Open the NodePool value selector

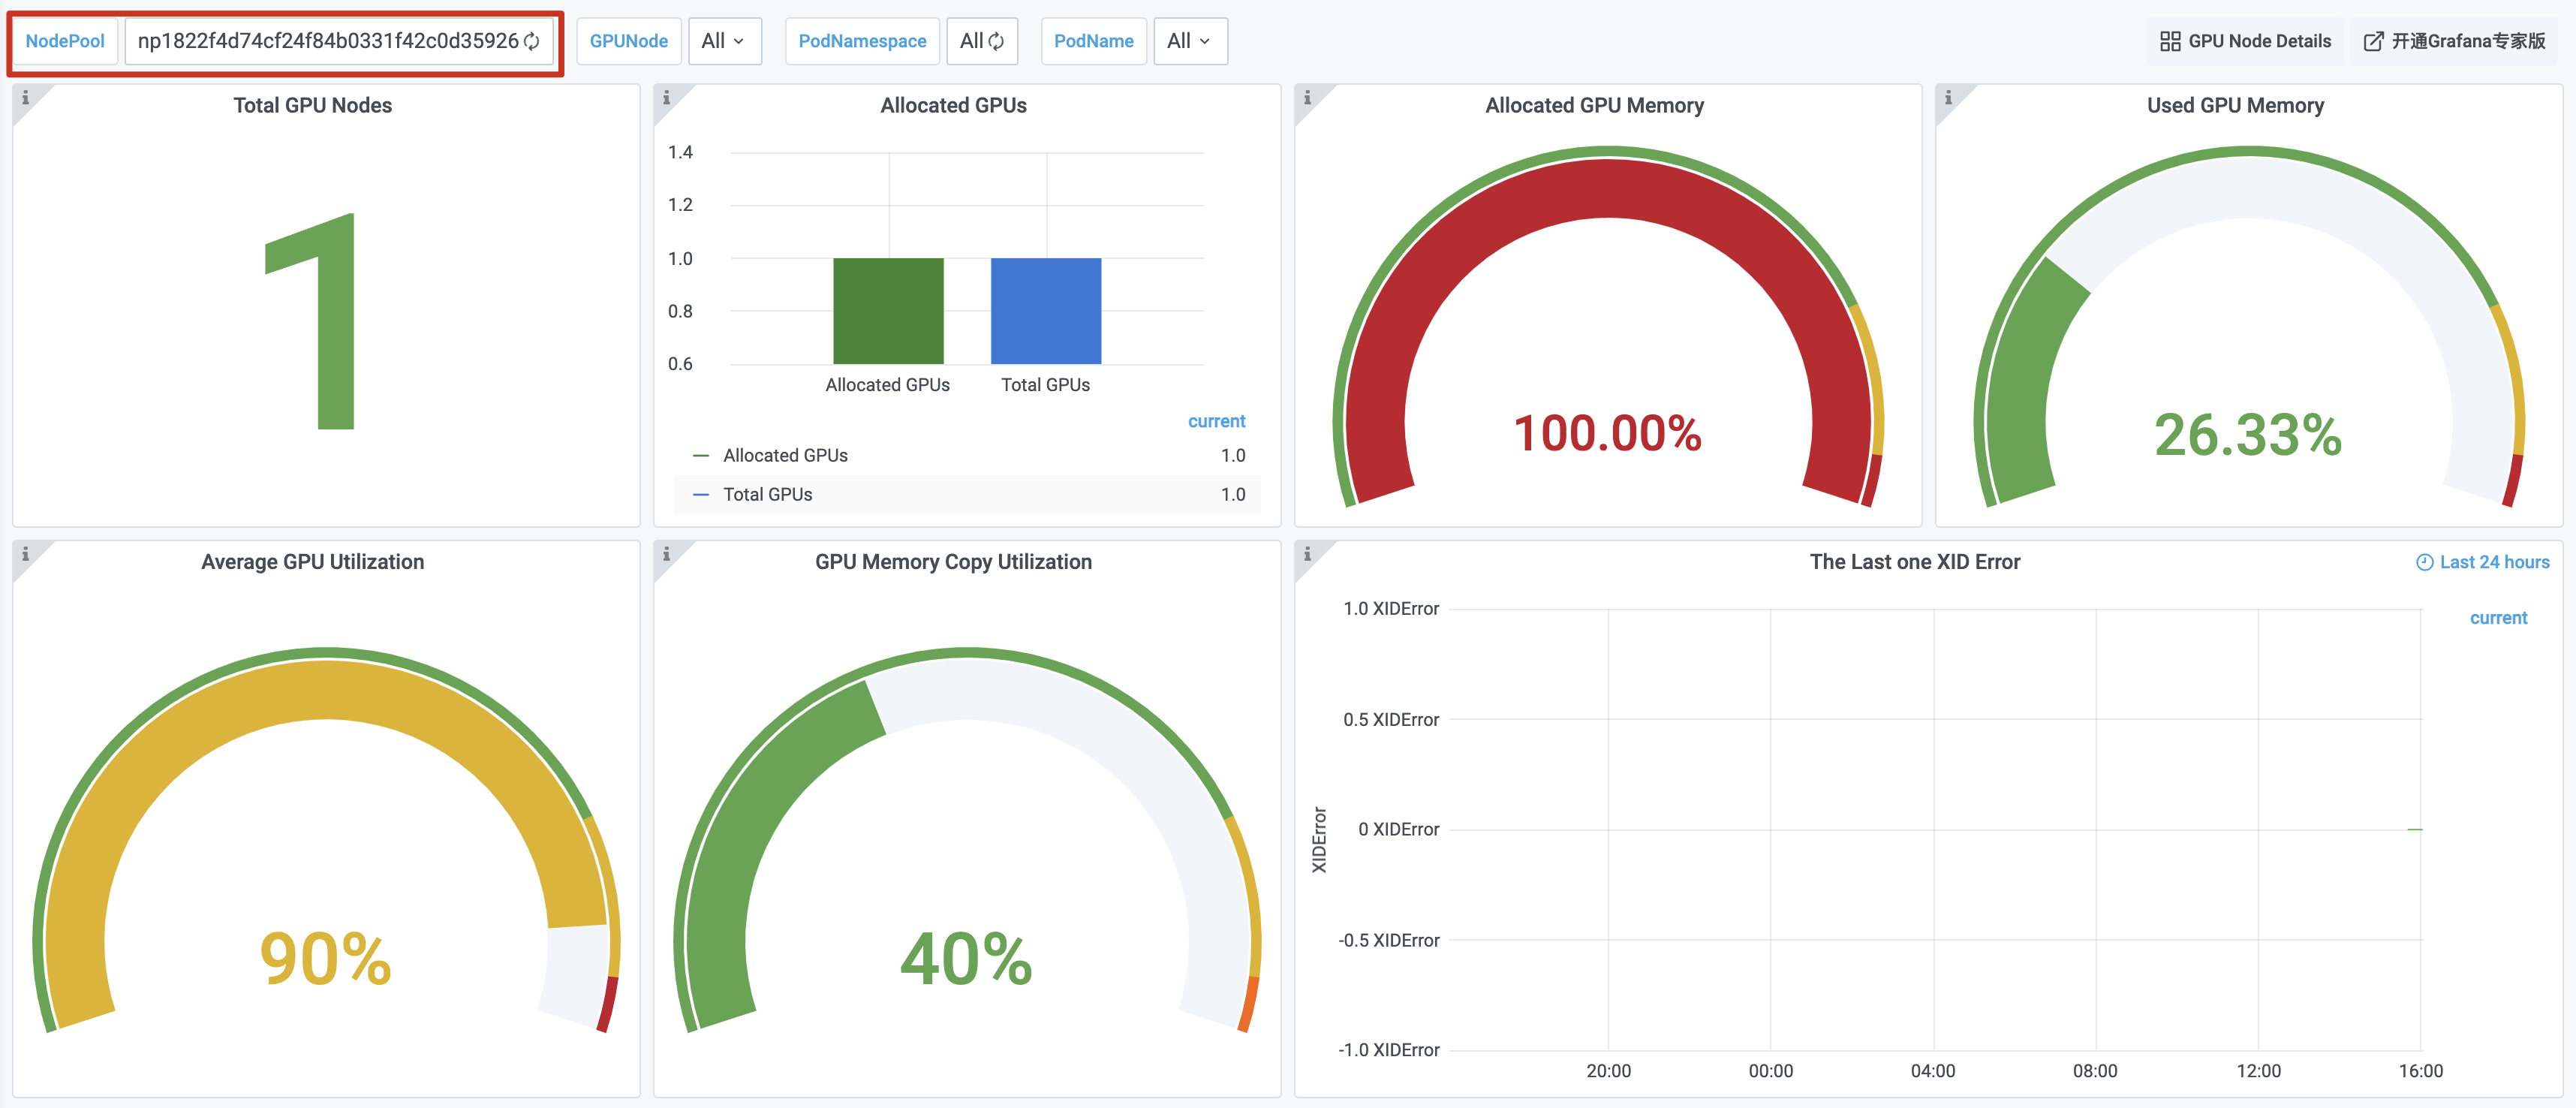(329, 41)
